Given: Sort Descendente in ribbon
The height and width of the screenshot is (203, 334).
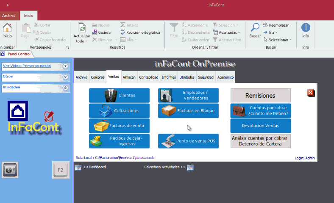Looking at the screenshot, I should click(196, 32).
